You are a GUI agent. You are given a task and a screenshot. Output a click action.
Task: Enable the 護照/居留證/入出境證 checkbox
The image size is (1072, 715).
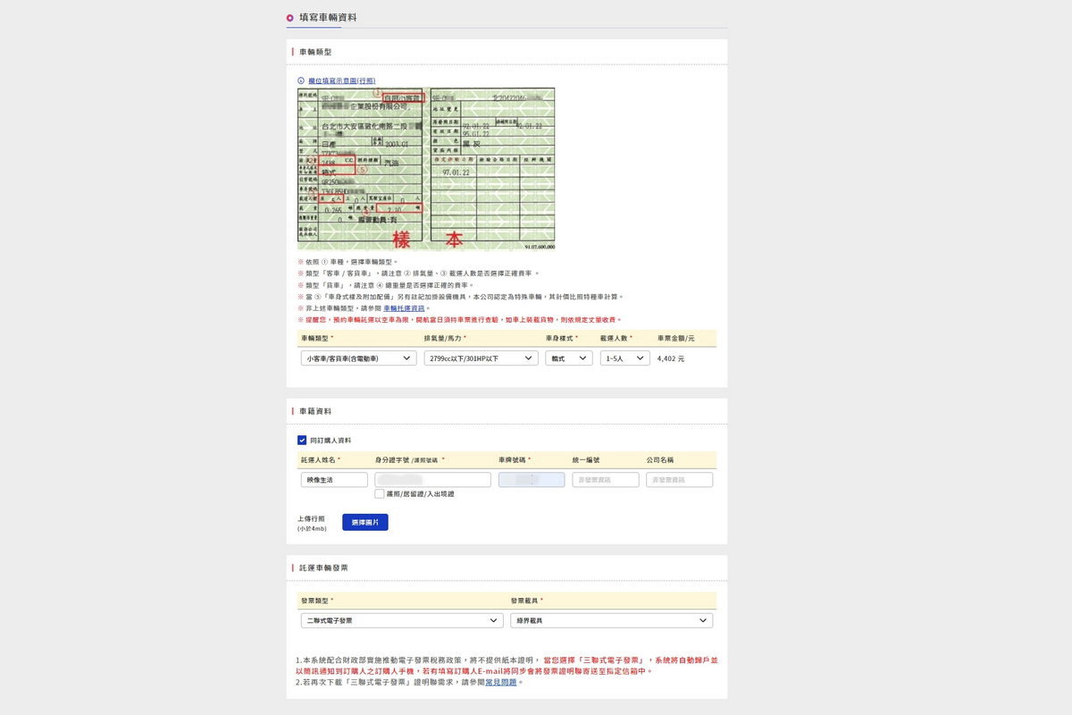pos(380,493)
